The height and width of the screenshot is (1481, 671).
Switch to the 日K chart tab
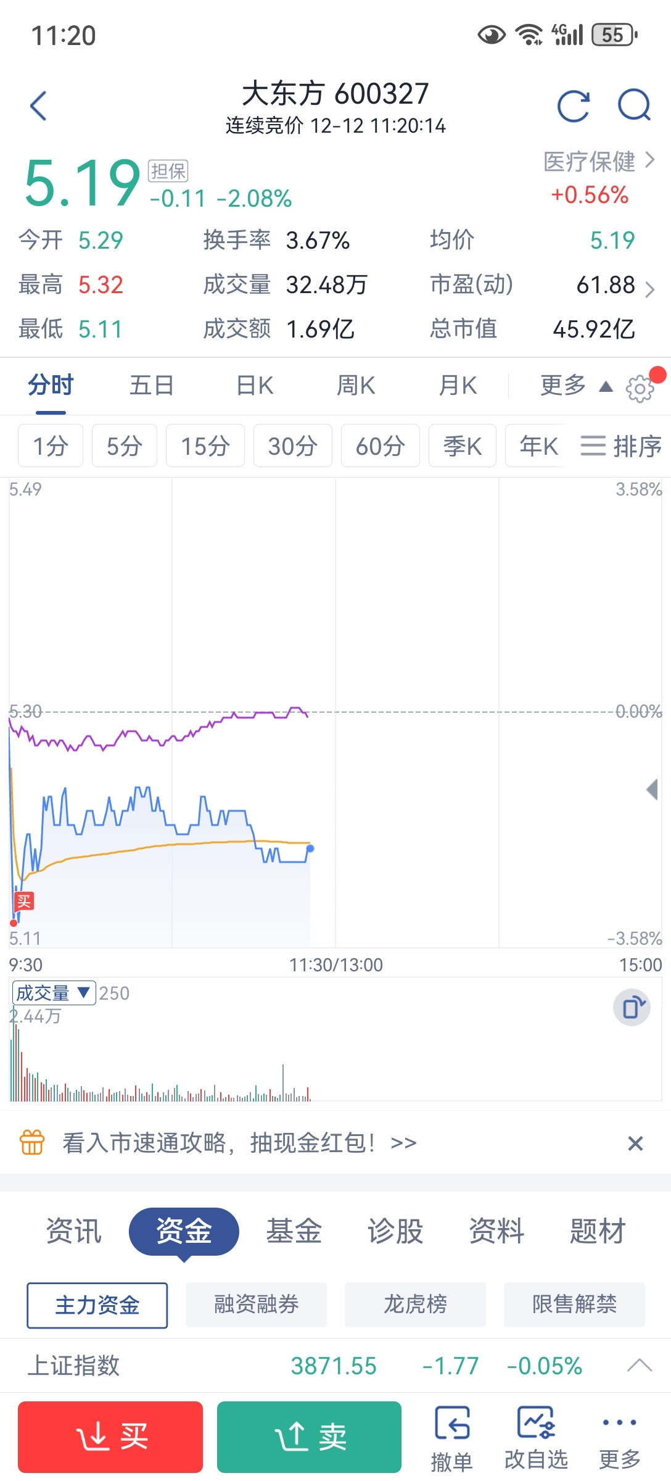tap(255, 386)
